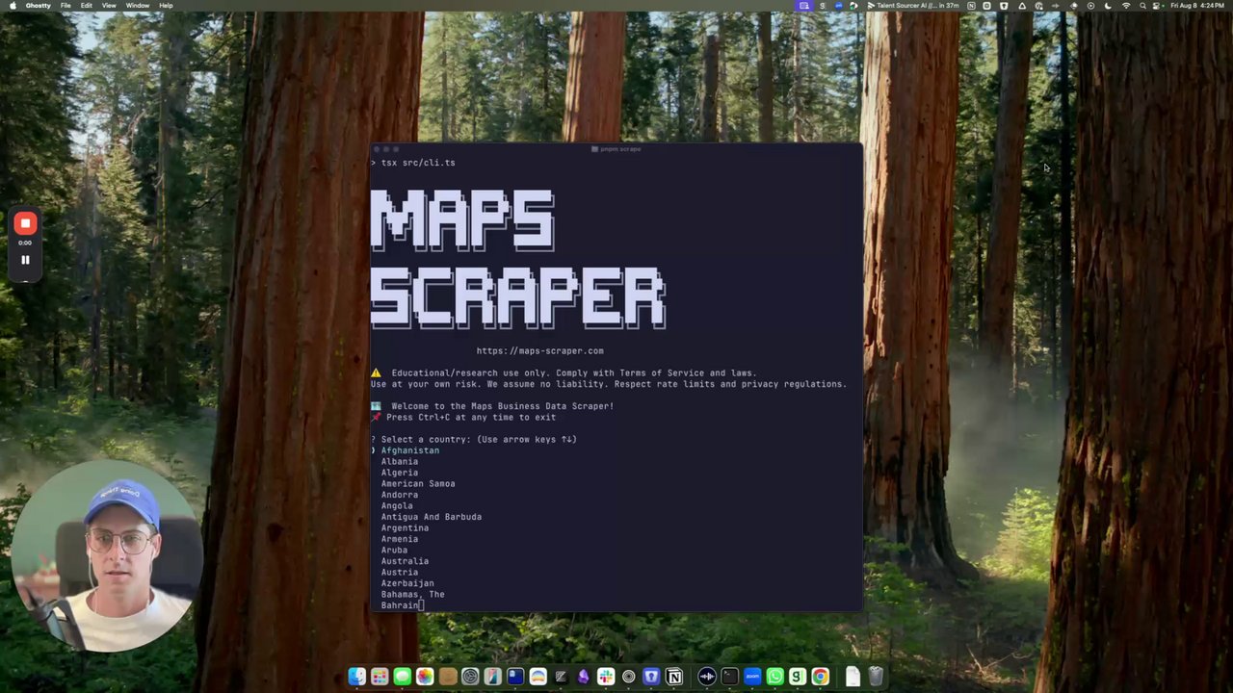This screenshot has width=1233, height=693.
Task: Click the maps-scraper.com URL
Action: tap(539, 351)
